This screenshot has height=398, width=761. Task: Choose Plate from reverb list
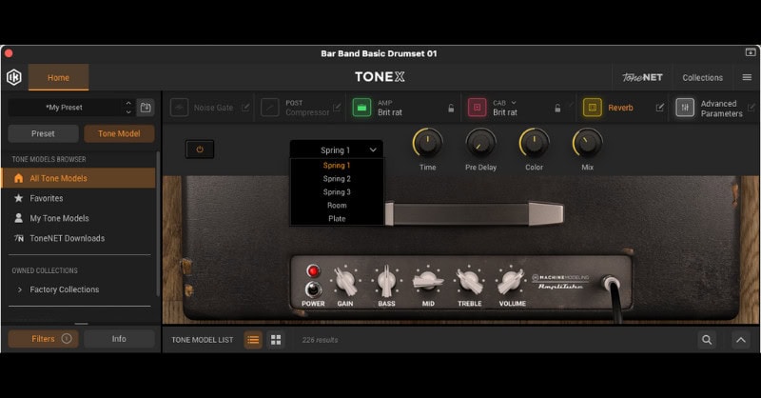(337, 219)
